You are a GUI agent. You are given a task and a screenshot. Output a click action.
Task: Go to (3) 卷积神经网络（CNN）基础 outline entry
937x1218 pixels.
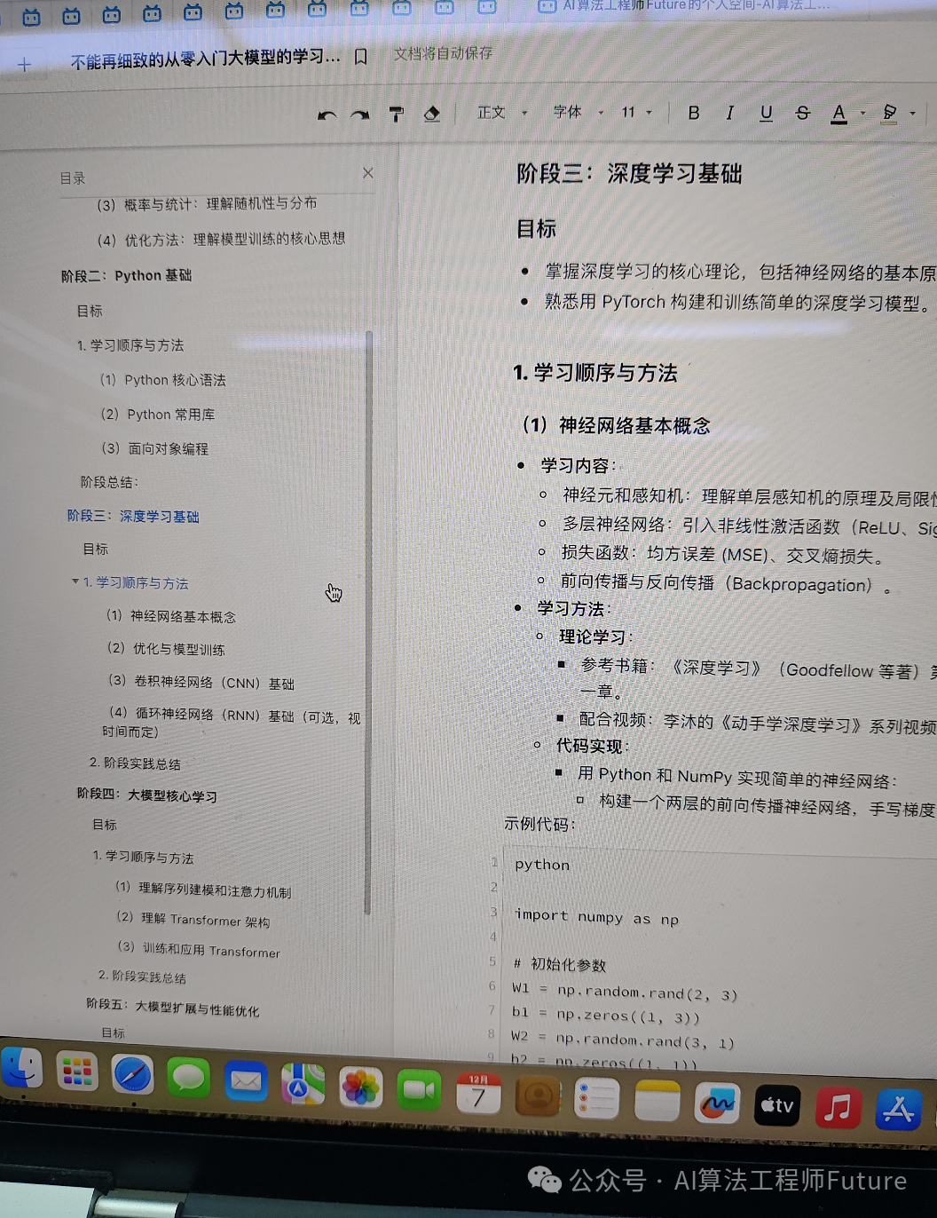201,682
